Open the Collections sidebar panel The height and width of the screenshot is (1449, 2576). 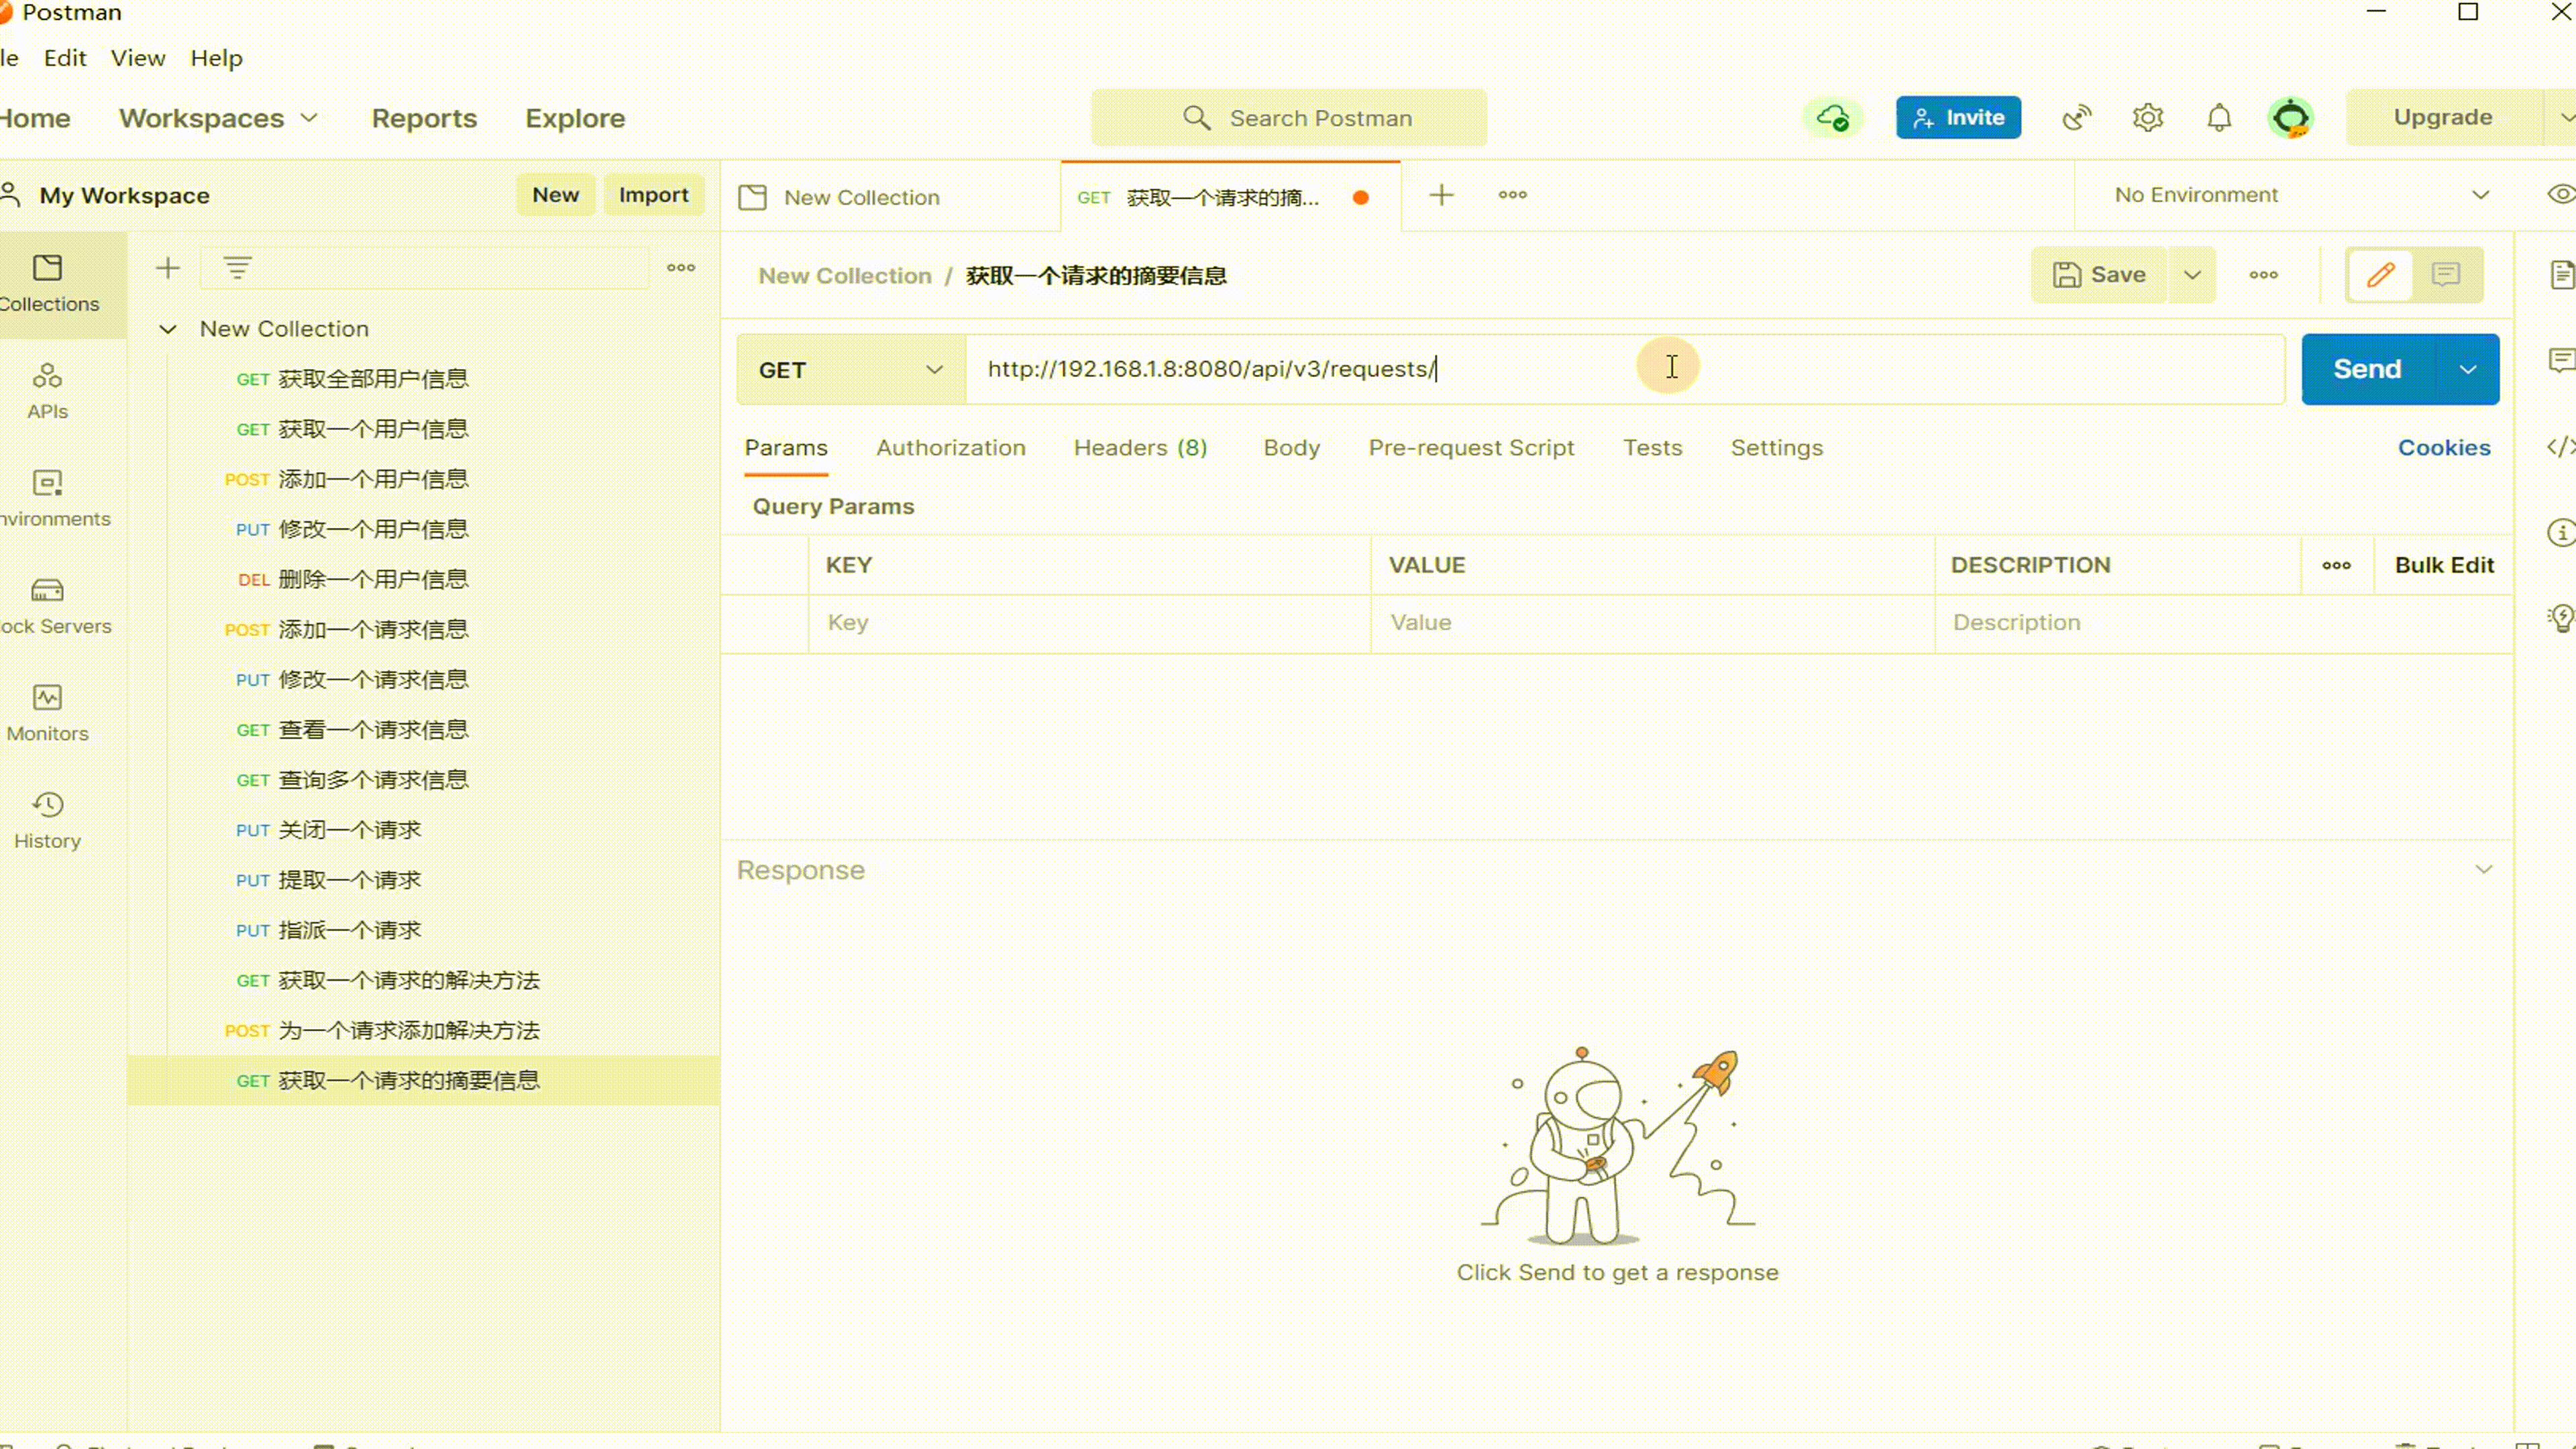(x=48, y=284)
